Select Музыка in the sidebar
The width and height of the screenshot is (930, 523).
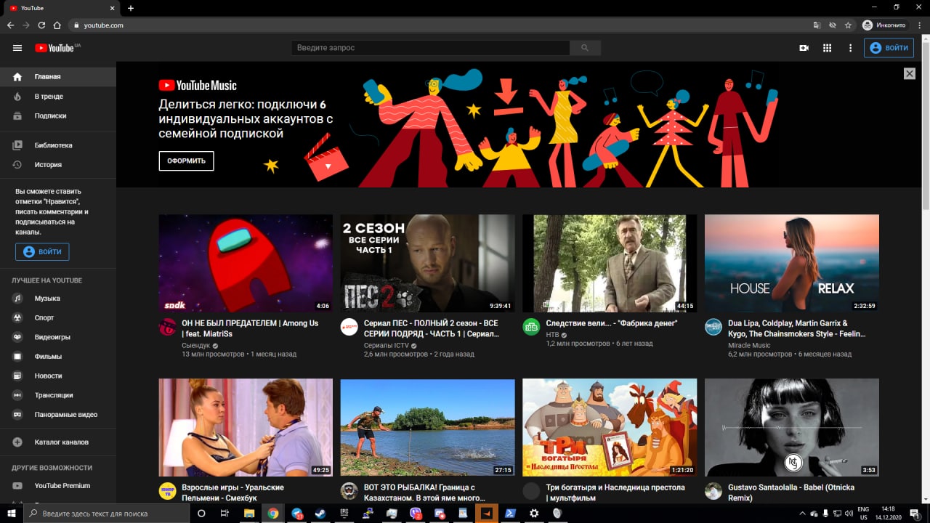(58, 299)
